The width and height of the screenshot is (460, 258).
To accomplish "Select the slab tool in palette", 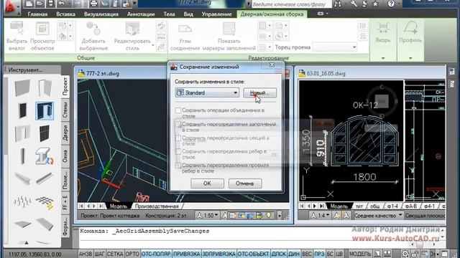I will [x=22, y=224].
